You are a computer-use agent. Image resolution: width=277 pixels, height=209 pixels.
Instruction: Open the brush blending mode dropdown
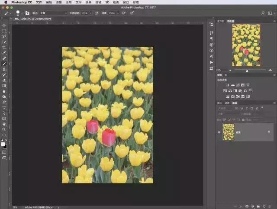(52, 13)
